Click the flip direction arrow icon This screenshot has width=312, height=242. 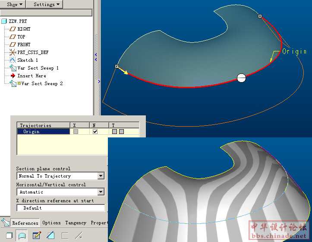(79, 236)
